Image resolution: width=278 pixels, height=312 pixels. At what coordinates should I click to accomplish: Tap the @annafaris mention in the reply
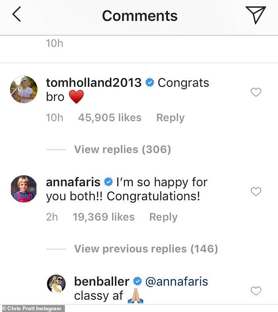tap(177, 281)
